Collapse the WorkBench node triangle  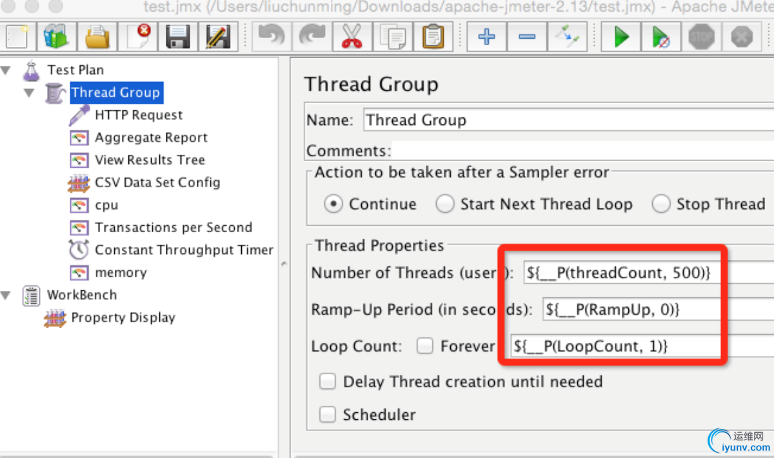click(x=6, y=295)
